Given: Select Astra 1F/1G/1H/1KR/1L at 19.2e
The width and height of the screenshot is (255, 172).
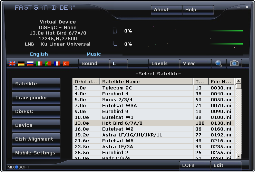Looking at the screenshot, I should coord(154,135).
